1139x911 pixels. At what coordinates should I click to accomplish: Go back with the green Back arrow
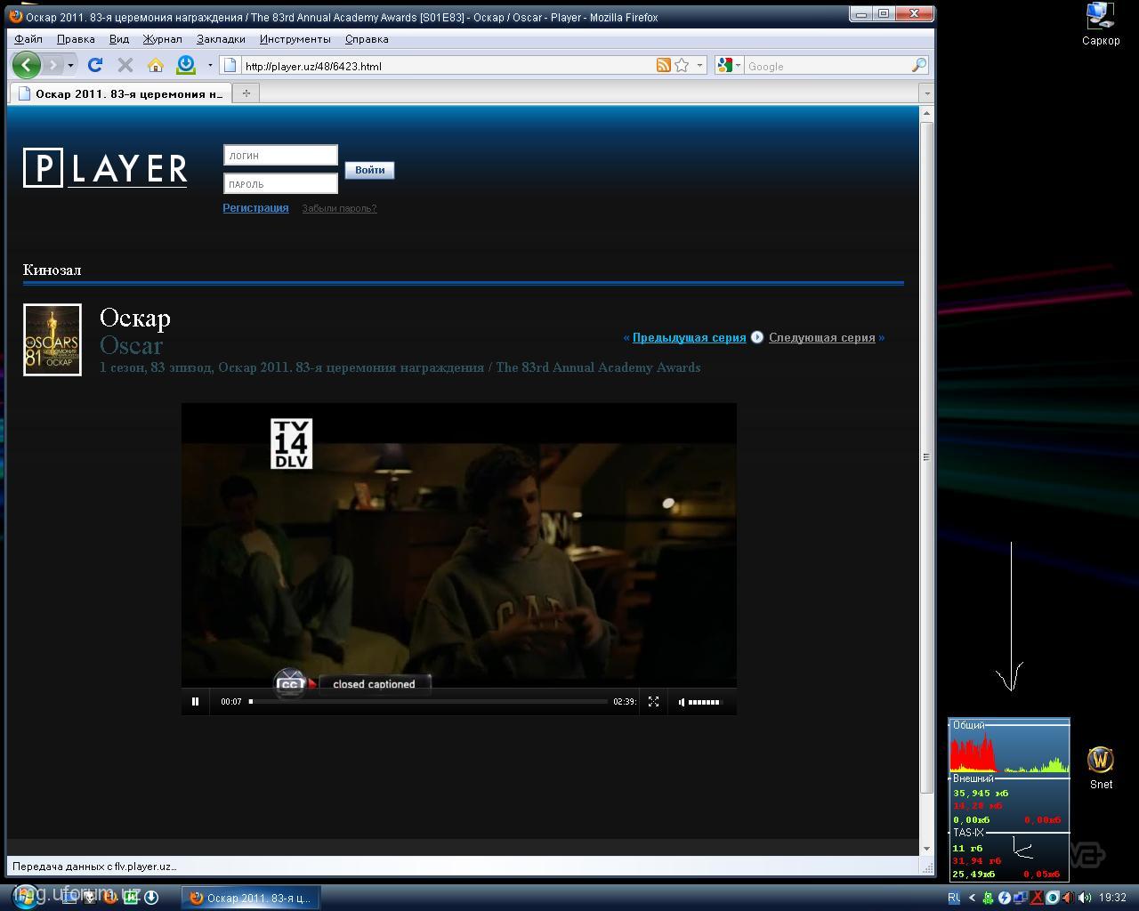[x=26, y=65]
